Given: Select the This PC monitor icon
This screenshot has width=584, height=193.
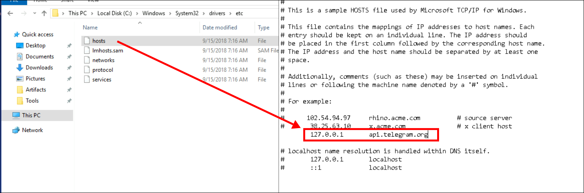Looking at the screenshot, I should tap(16, 115).
